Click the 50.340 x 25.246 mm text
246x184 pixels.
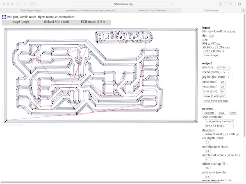[x=216, y=48]
